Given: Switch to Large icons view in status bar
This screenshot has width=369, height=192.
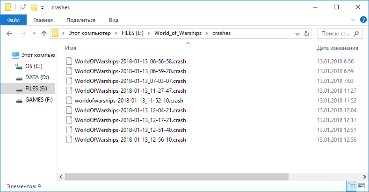Looking at the screenshot, I should [362, 186].
